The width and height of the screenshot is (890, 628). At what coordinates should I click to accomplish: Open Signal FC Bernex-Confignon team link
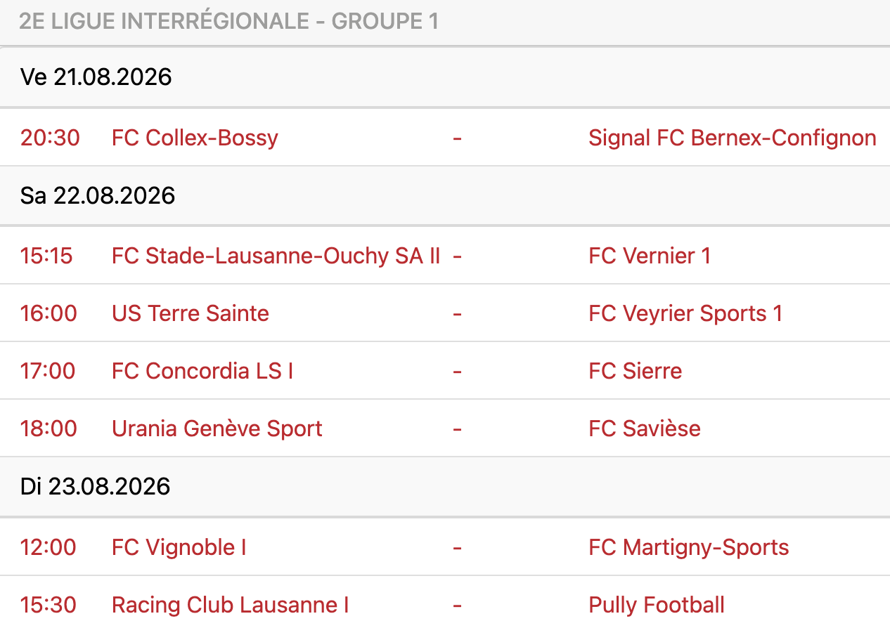733,138
